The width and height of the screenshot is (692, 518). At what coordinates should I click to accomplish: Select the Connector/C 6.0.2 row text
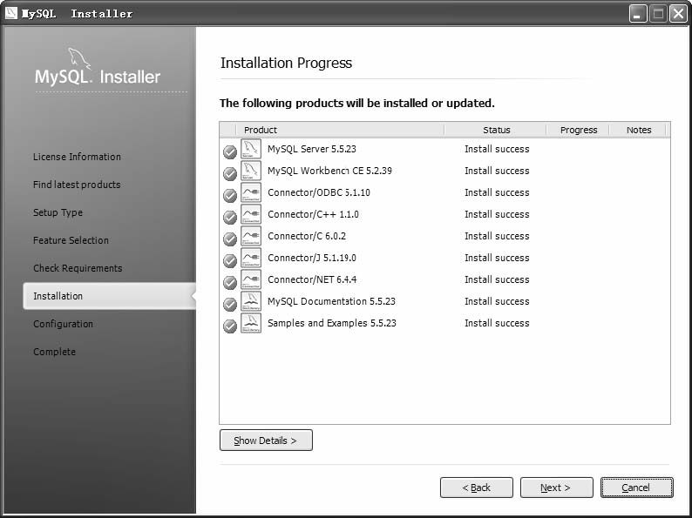click(307, 236)
